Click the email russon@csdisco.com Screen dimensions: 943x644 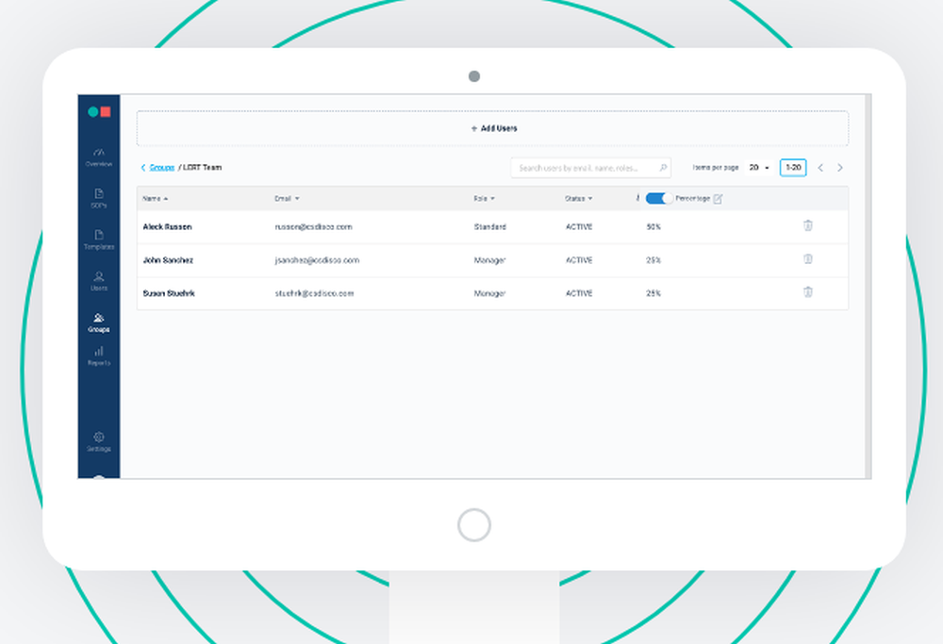tap(313, 226)
